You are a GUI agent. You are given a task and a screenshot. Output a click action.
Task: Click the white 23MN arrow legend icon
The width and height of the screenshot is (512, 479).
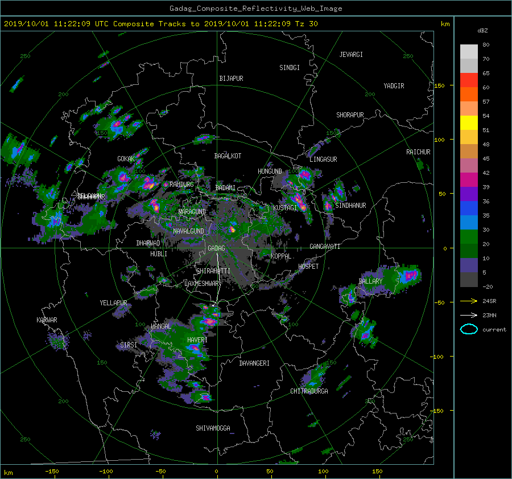pos(469,315)
